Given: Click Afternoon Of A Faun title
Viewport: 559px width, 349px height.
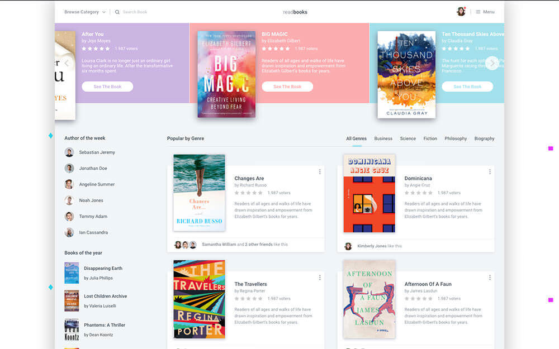Looking at the screenshot, I should click(x=428, y=284).
